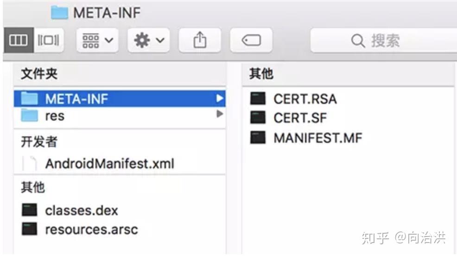Select the resources.arsc file icon
This screenshot has height=256, width=457.
click(30, 229)
